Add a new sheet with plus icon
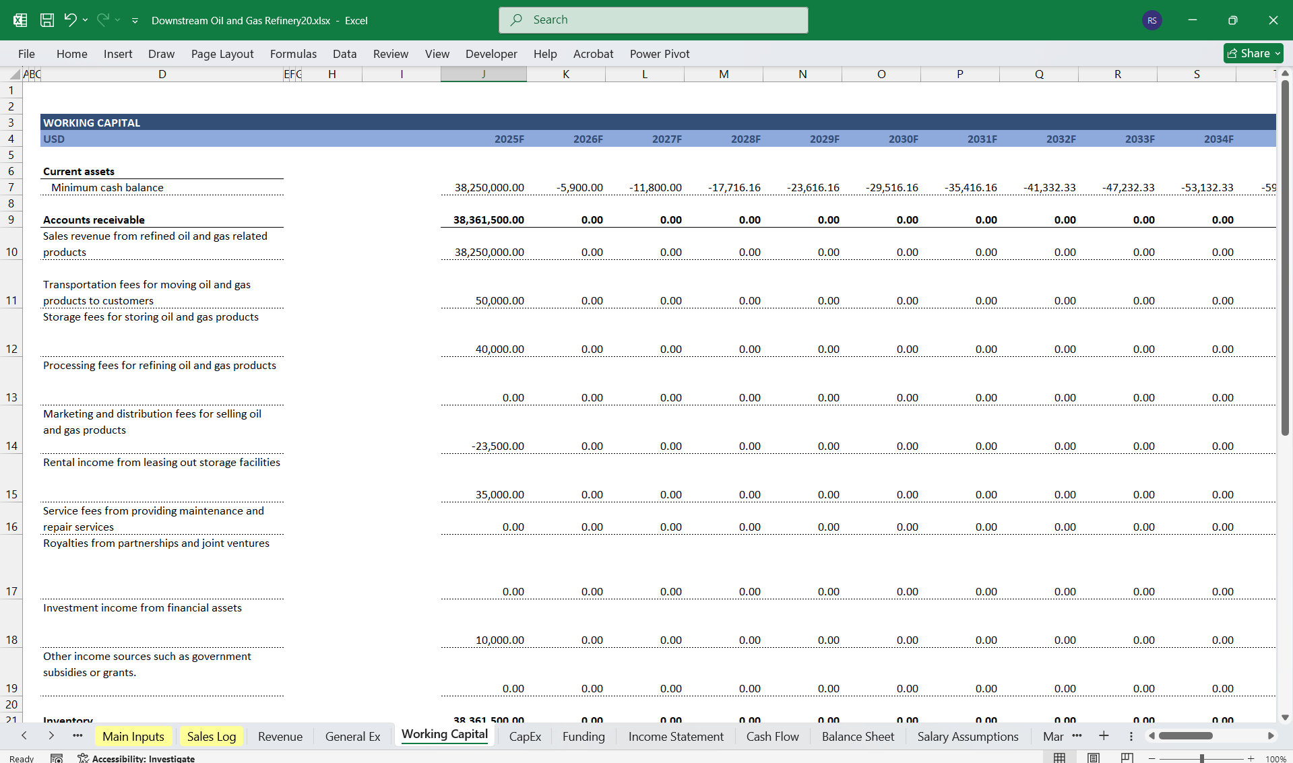 pyautogui.click(x=1104, y=736)
